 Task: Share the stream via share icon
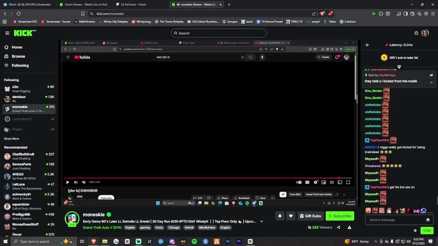(x=338, y=228)
